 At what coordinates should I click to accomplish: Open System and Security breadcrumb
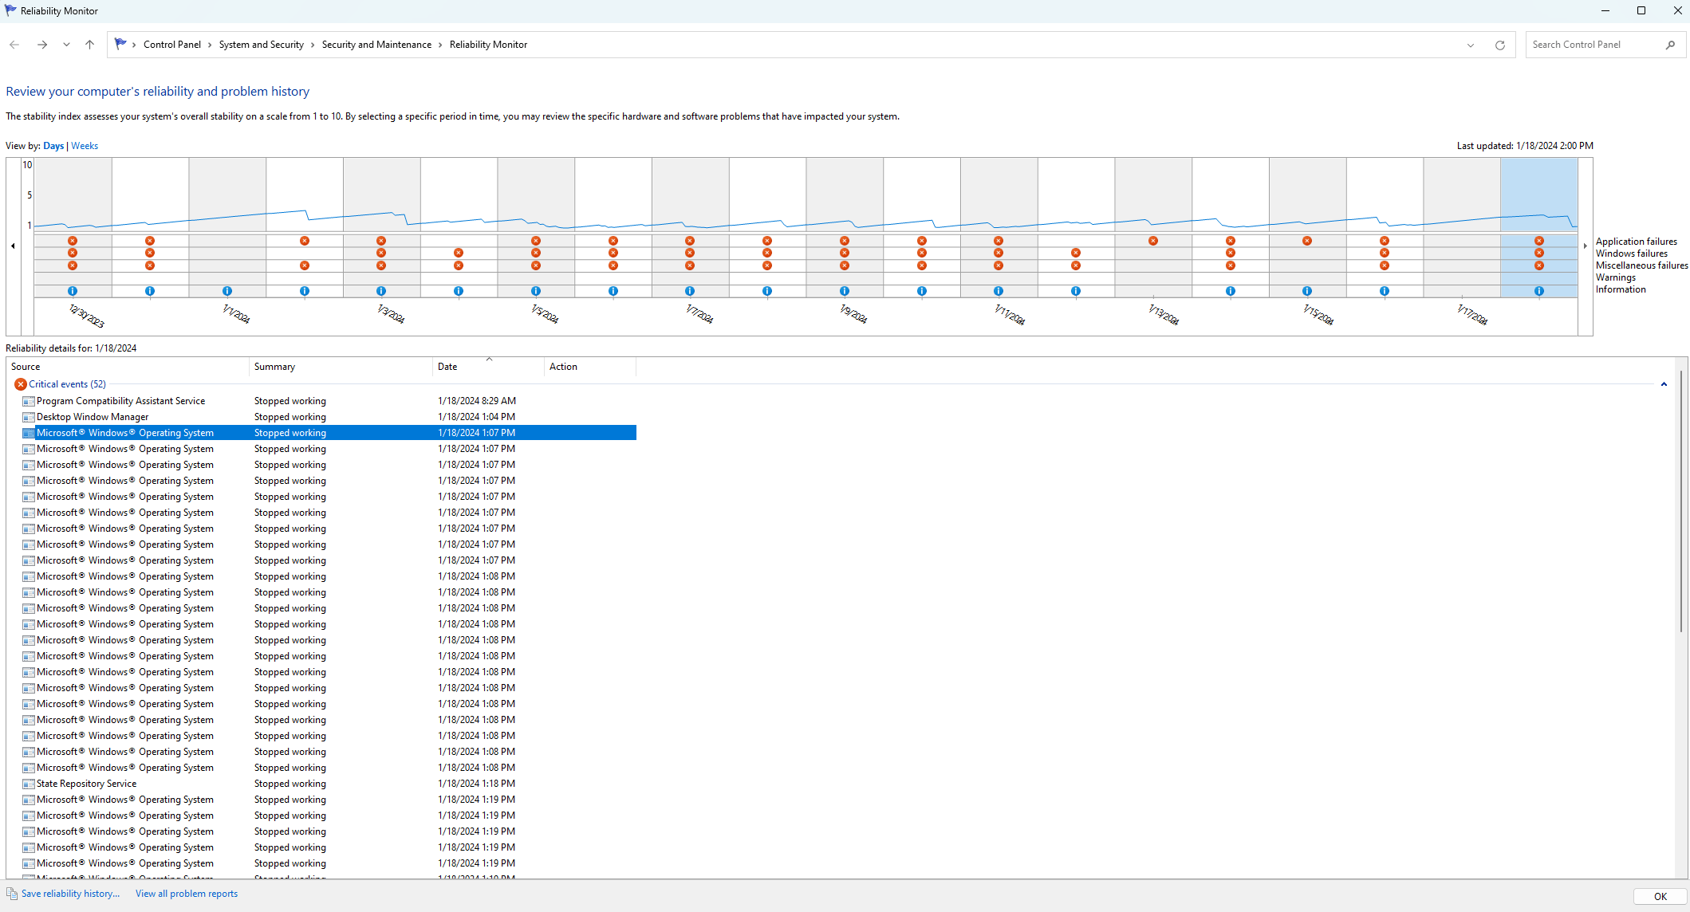click(262, 45)
